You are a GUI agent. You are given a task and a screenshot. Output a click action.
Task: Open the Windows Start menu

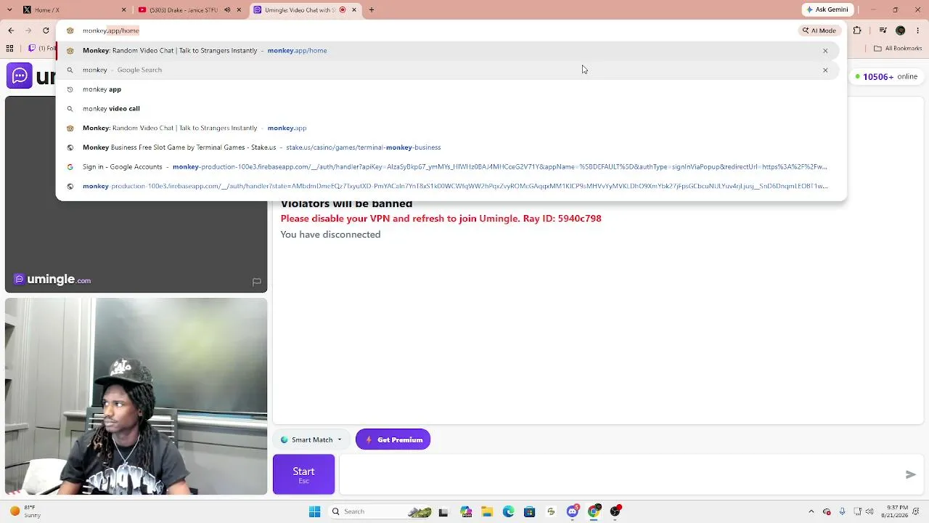coord(314,511)
